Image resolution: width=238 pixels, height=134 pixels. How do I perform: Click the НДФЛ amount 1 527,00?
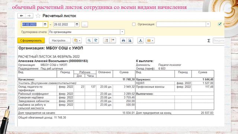pyautogui.click(x=208, y=83)
